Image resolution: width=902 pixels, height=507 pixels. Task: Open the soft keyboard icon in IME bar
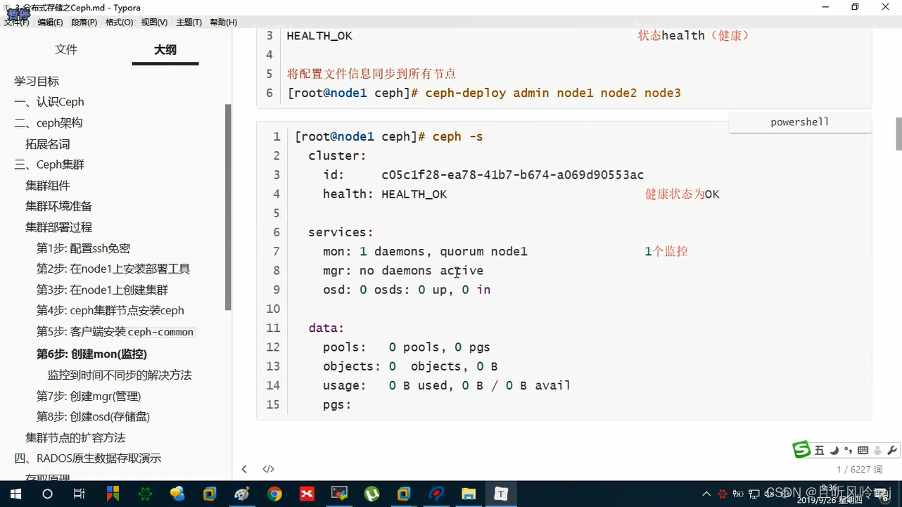(863, 451)
